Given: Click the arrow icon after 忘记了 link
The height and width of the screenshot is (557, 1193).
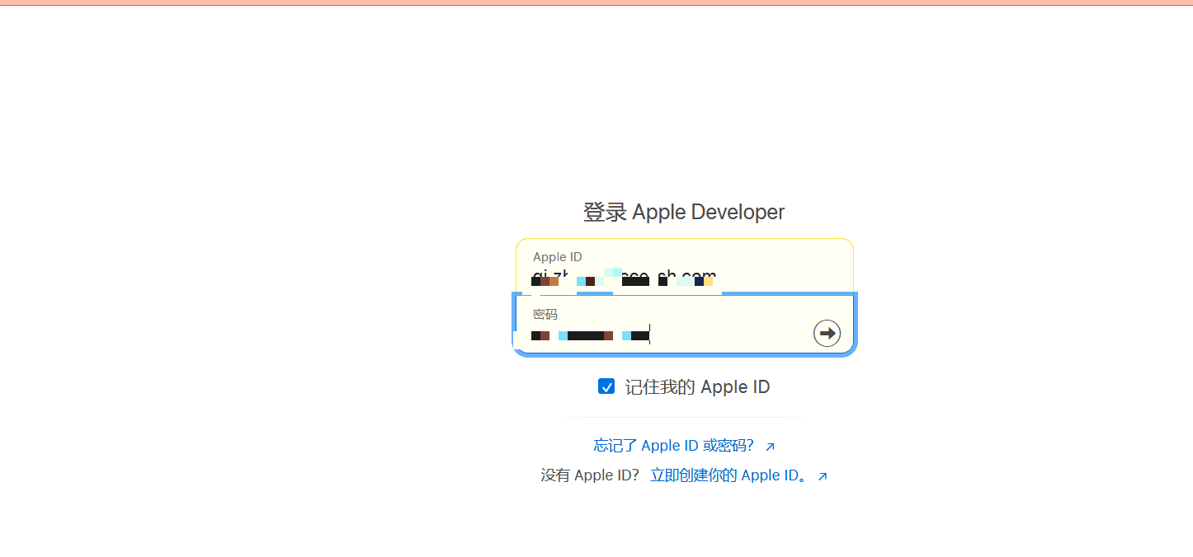Looking at the screenshot, I should (x=771, y=447).
